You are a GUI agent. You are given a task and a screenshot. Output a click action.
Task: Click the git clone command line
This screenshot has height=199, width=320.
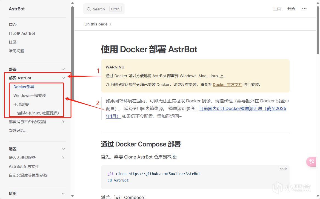click(154, 174)
